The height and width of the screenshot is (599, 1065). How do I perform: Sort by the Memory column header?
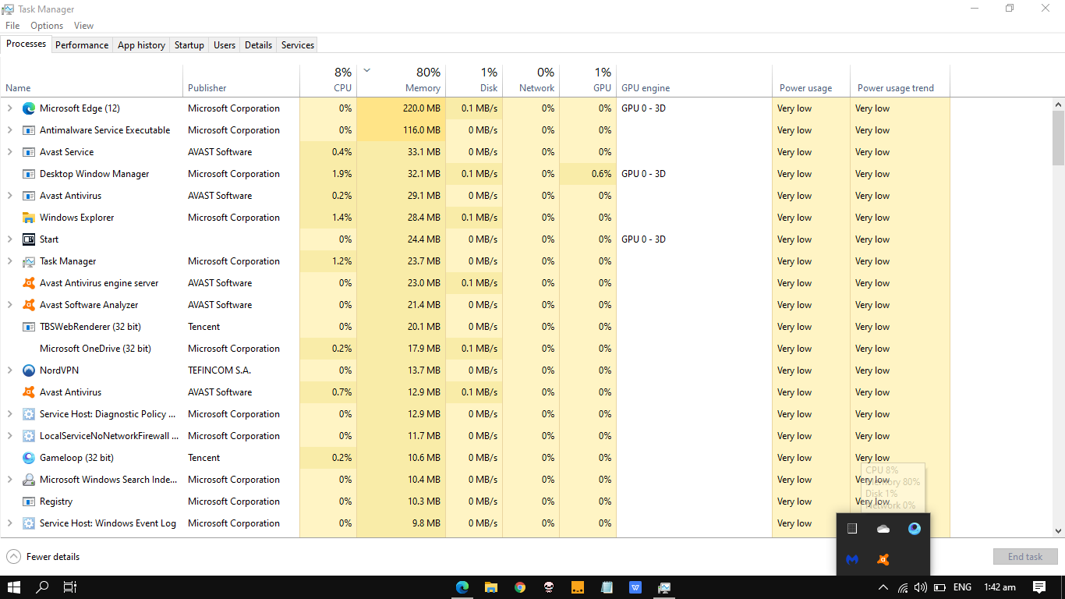(401, 81)
